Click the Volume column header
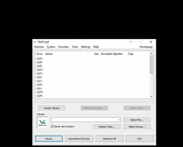The width and height of the screenshot is (183, 147). click(x=66, y=54)
